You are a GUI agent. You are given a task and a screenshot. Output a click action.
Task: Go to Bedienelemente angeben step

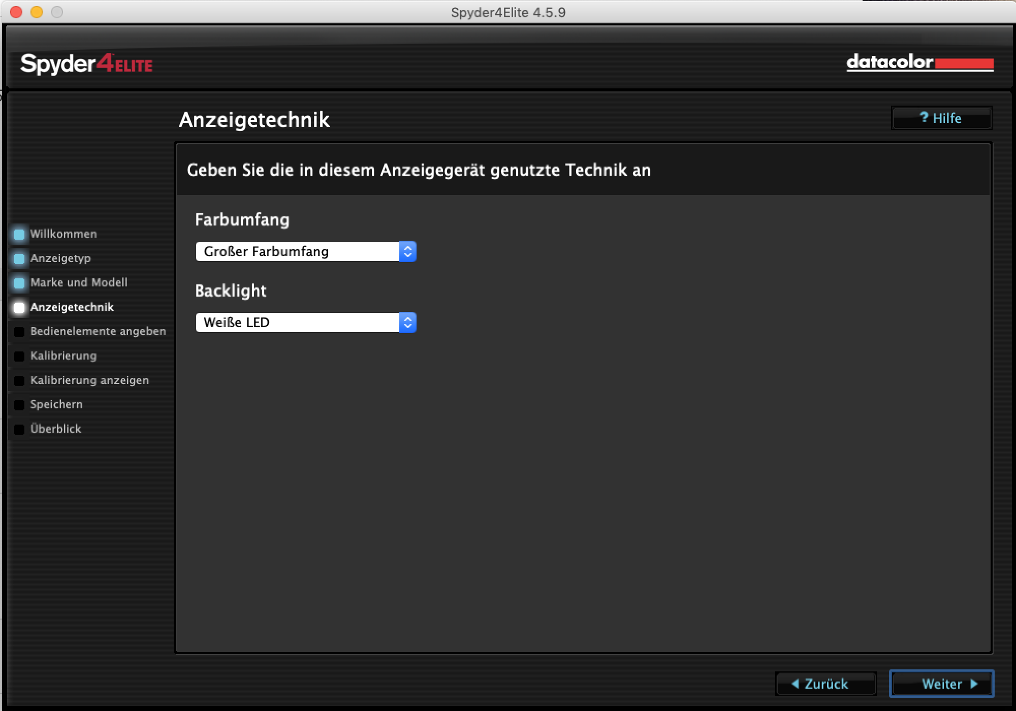(98, 332)
